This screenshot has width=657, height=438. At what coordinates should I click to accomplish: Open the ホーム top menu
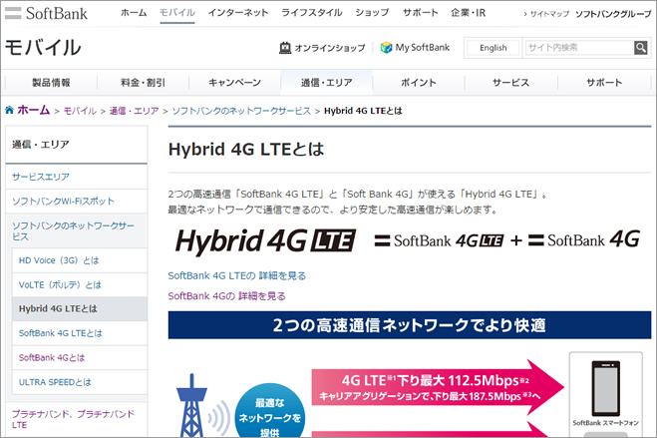(x=134, y=13)
